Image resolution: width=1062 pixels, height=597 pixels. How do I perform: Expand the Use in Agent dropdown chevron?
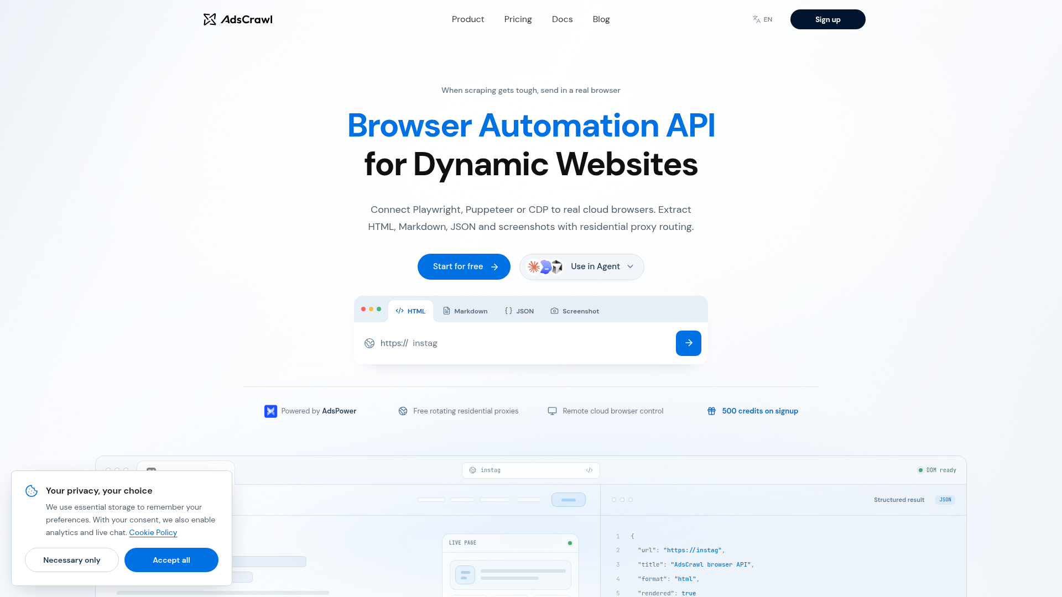[630, 267]
